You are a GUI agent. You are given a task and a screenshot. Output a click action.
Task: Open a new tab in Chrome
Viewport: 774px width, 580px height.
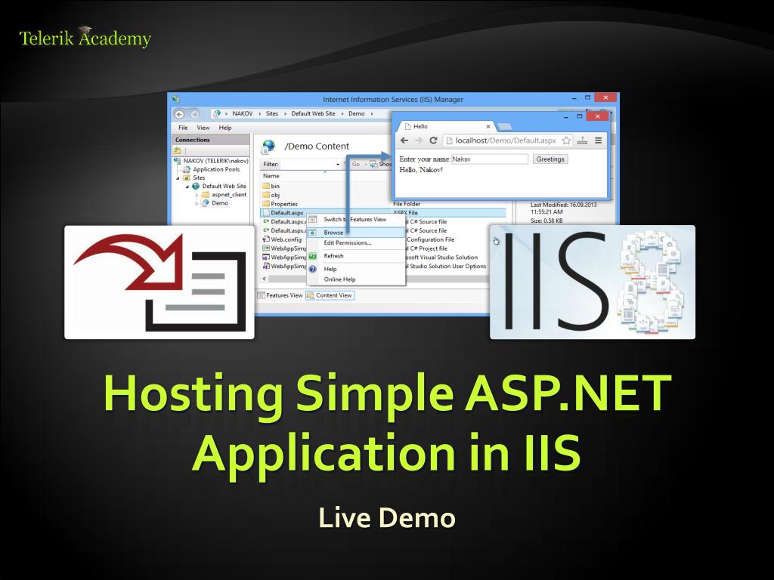504,127
